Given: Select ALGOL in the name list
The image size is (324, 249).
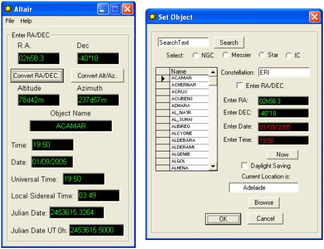Looking at the screenshot, I should click(189, 161).
